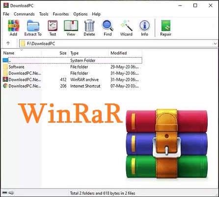Open the Options menu
The width and height of the screenshot is (219, 197).
(x=81, y=14)
